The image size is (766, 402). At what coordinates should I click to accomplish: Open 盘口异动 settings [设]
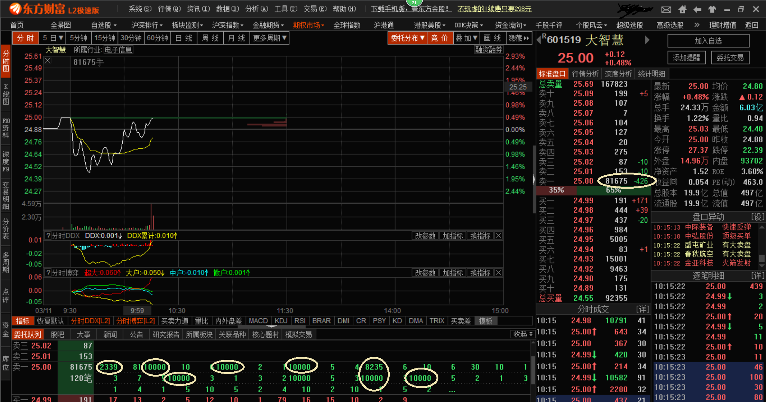click(758, 217)
